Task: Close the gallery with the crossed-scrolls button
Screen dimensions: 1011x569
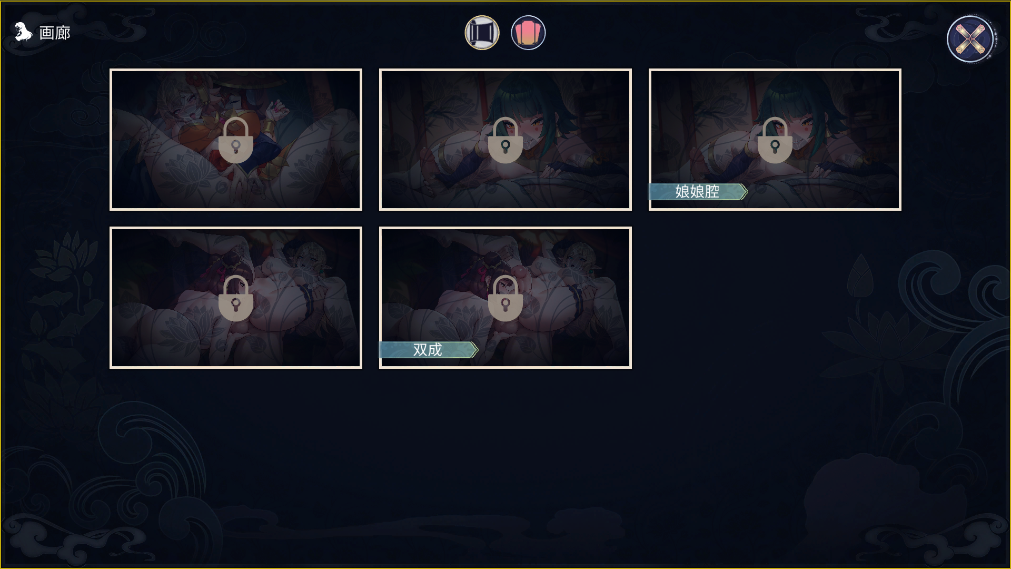Action: 970,39
